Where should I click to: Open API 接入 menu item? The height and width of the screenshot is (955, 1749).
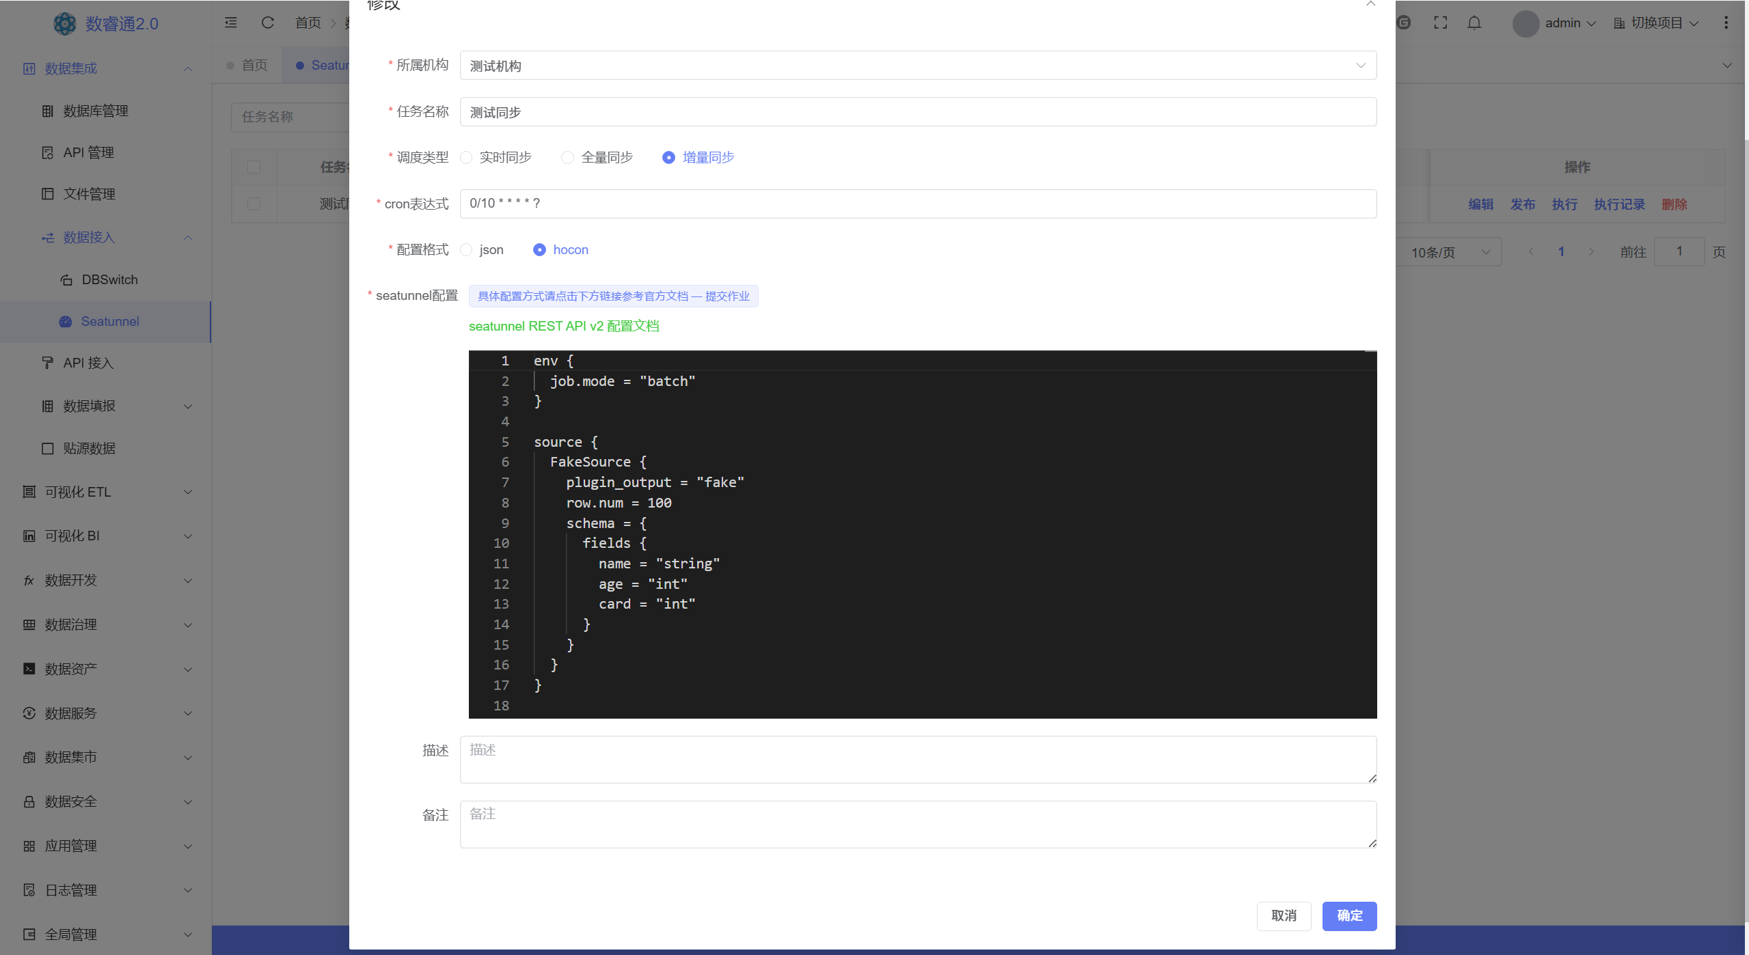[x=88, y=363]
